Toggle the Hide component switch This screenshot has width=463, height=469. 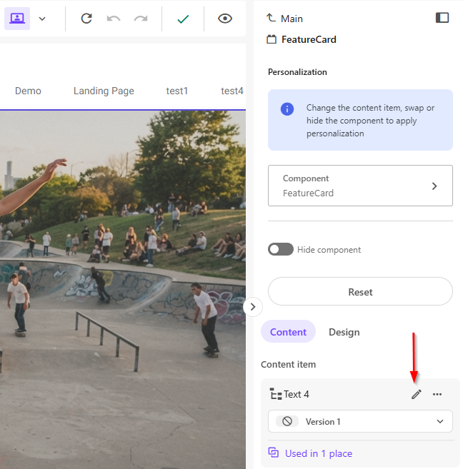point(281,249)
